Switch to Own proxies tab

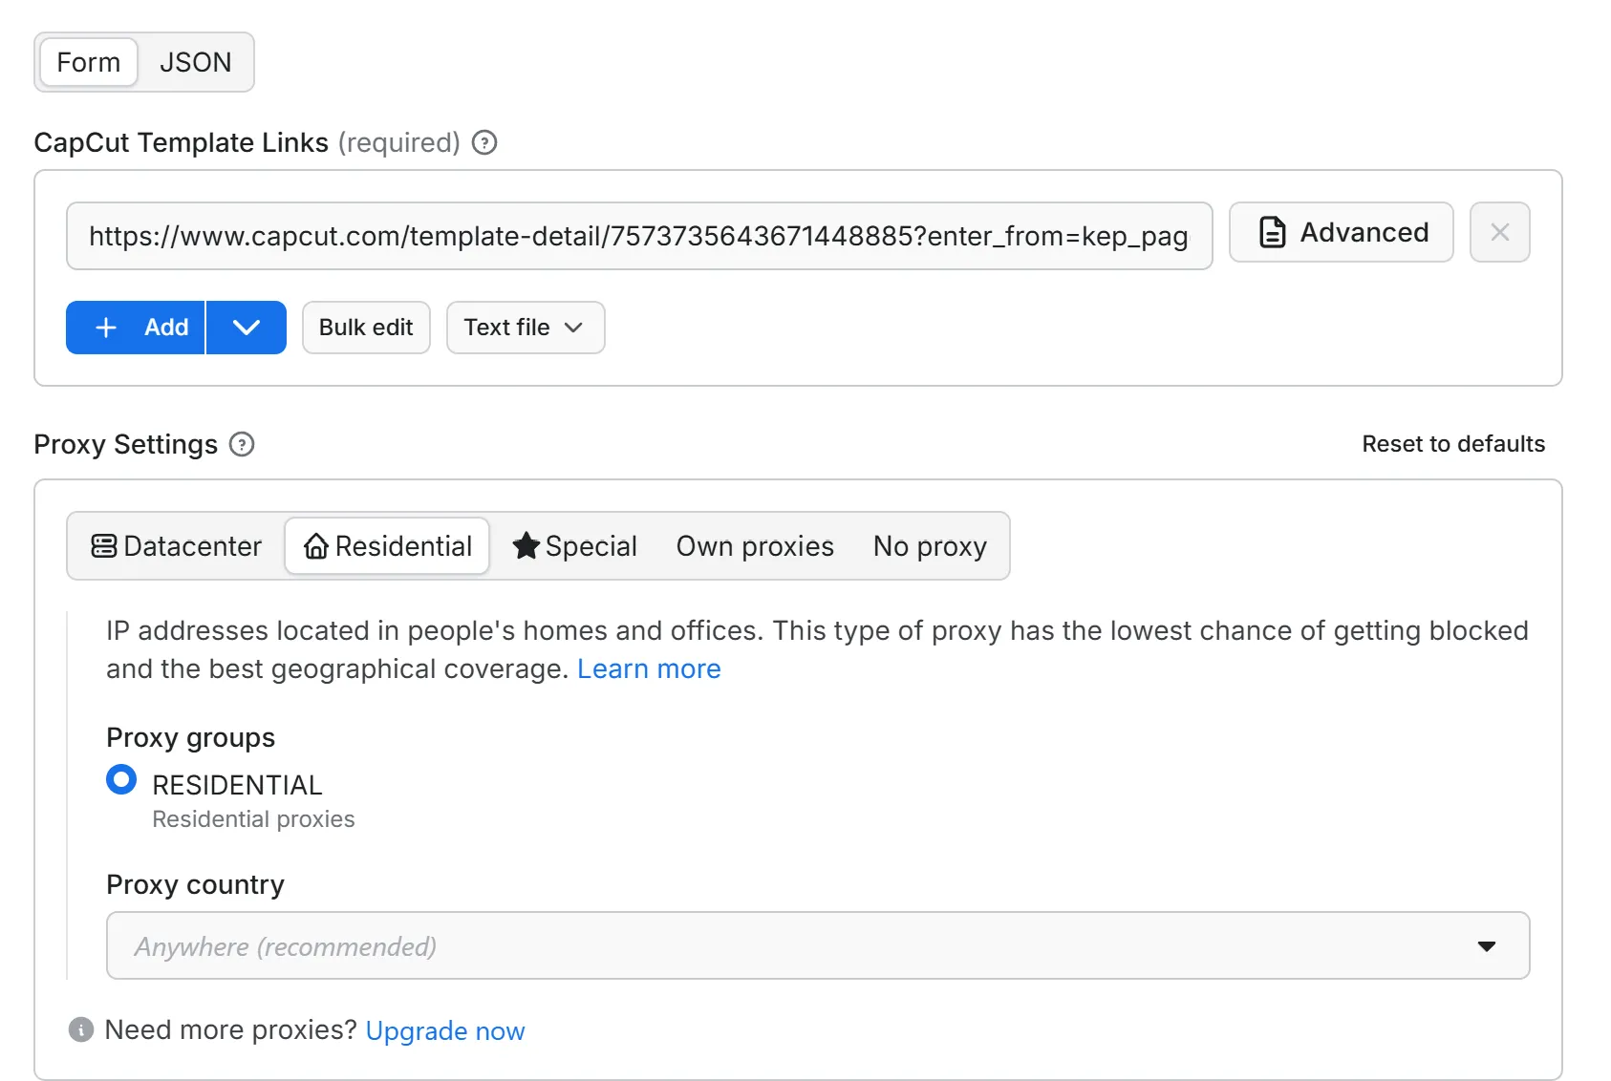tap(755, 546)
